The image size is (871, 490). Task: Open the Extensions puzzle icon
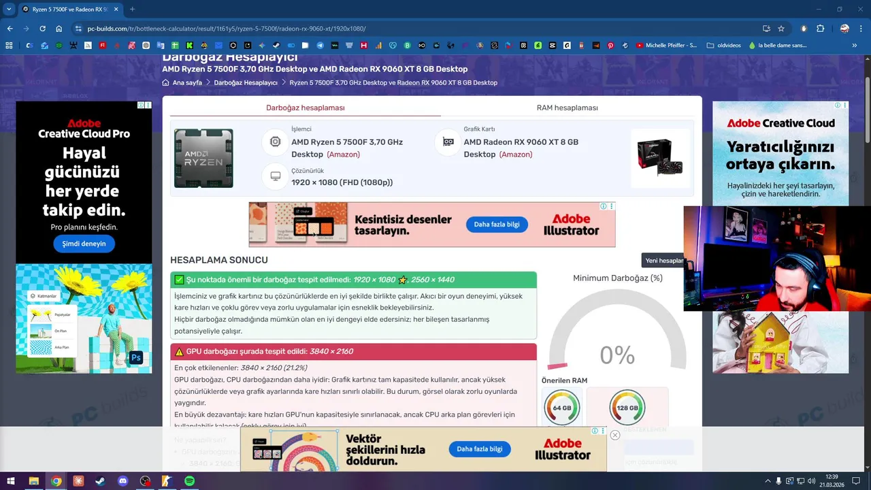click(820, 29)
